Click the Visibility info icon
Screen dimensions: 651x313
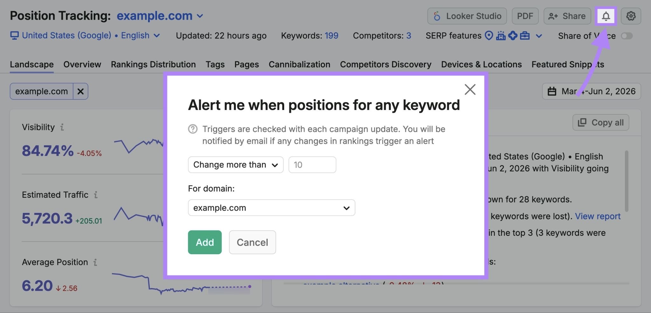(62, 127)
